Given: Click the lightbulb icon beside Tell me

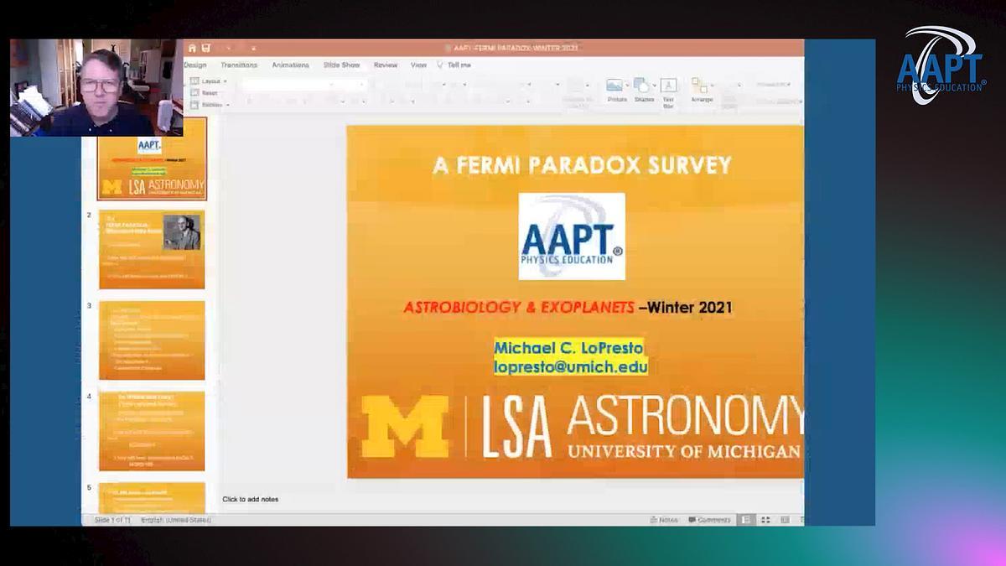Looking at the screenshot, I should 439,65.
